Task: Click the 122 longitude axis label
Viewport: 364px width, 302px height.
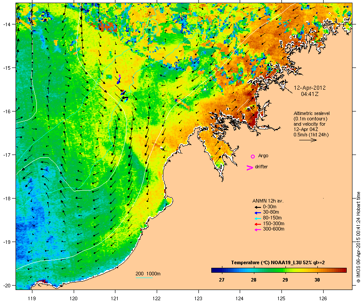Action: [157, 298]
